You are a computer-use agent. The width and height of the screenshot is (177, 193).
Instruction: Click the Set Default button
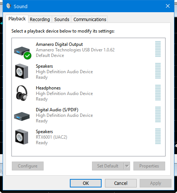(108, 166)
